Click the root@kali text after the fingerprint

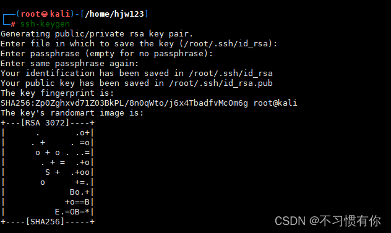275,103
